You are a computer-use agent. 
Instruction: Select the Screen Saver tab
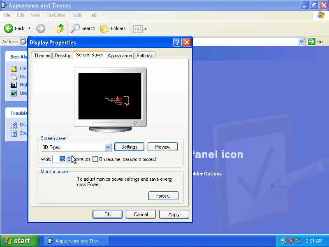(90, 55)
